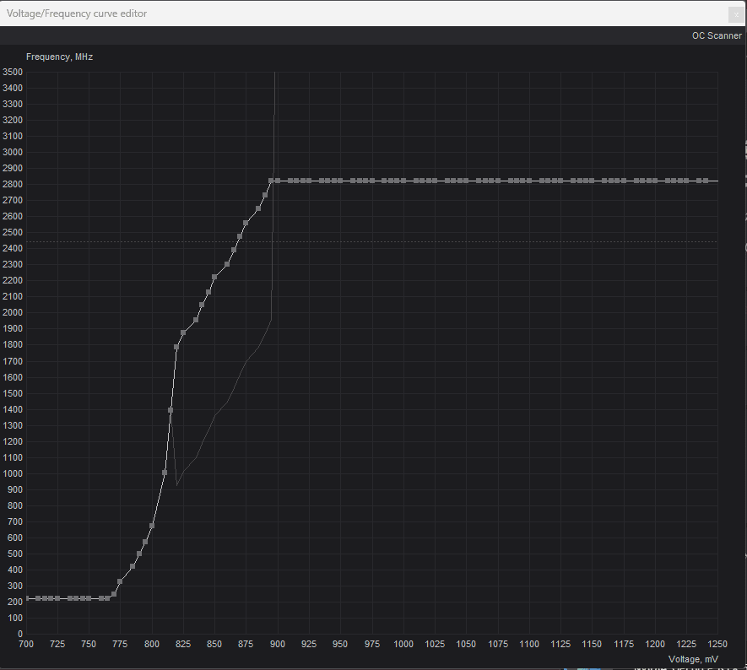
Task: Select the curve point at 890 mV near 2735 MHz
Action: (x=265, y=195)
